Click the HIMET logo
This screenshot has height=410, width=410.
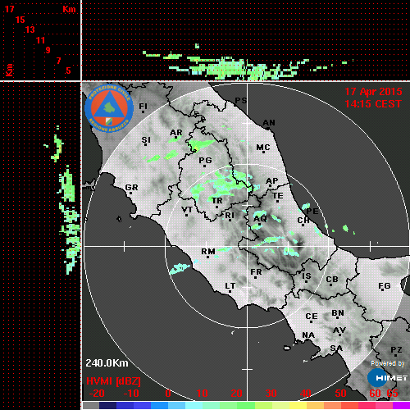tap(387, 378)
